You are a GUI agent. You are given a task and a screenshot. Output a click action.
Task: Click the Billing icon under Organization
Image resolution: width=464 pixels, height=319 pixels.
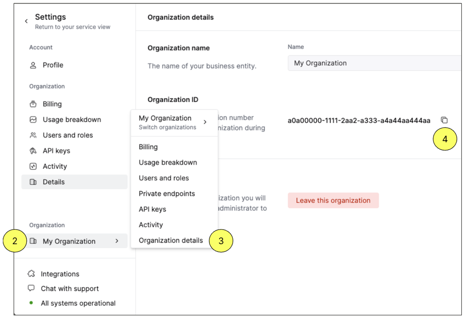[33, 103]
